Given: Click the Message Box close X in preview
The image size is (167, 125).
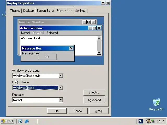Looking at the screenshot, I should pos(71,48).
